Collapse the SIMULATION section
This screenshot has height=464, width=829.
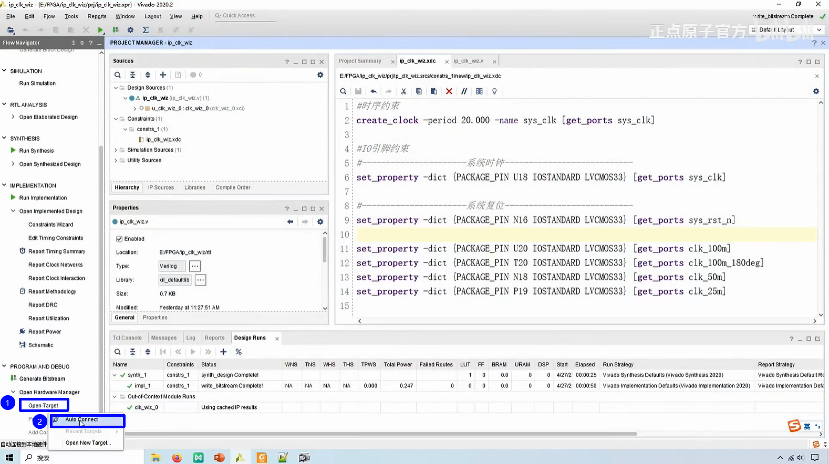click(x=4, y=71)
